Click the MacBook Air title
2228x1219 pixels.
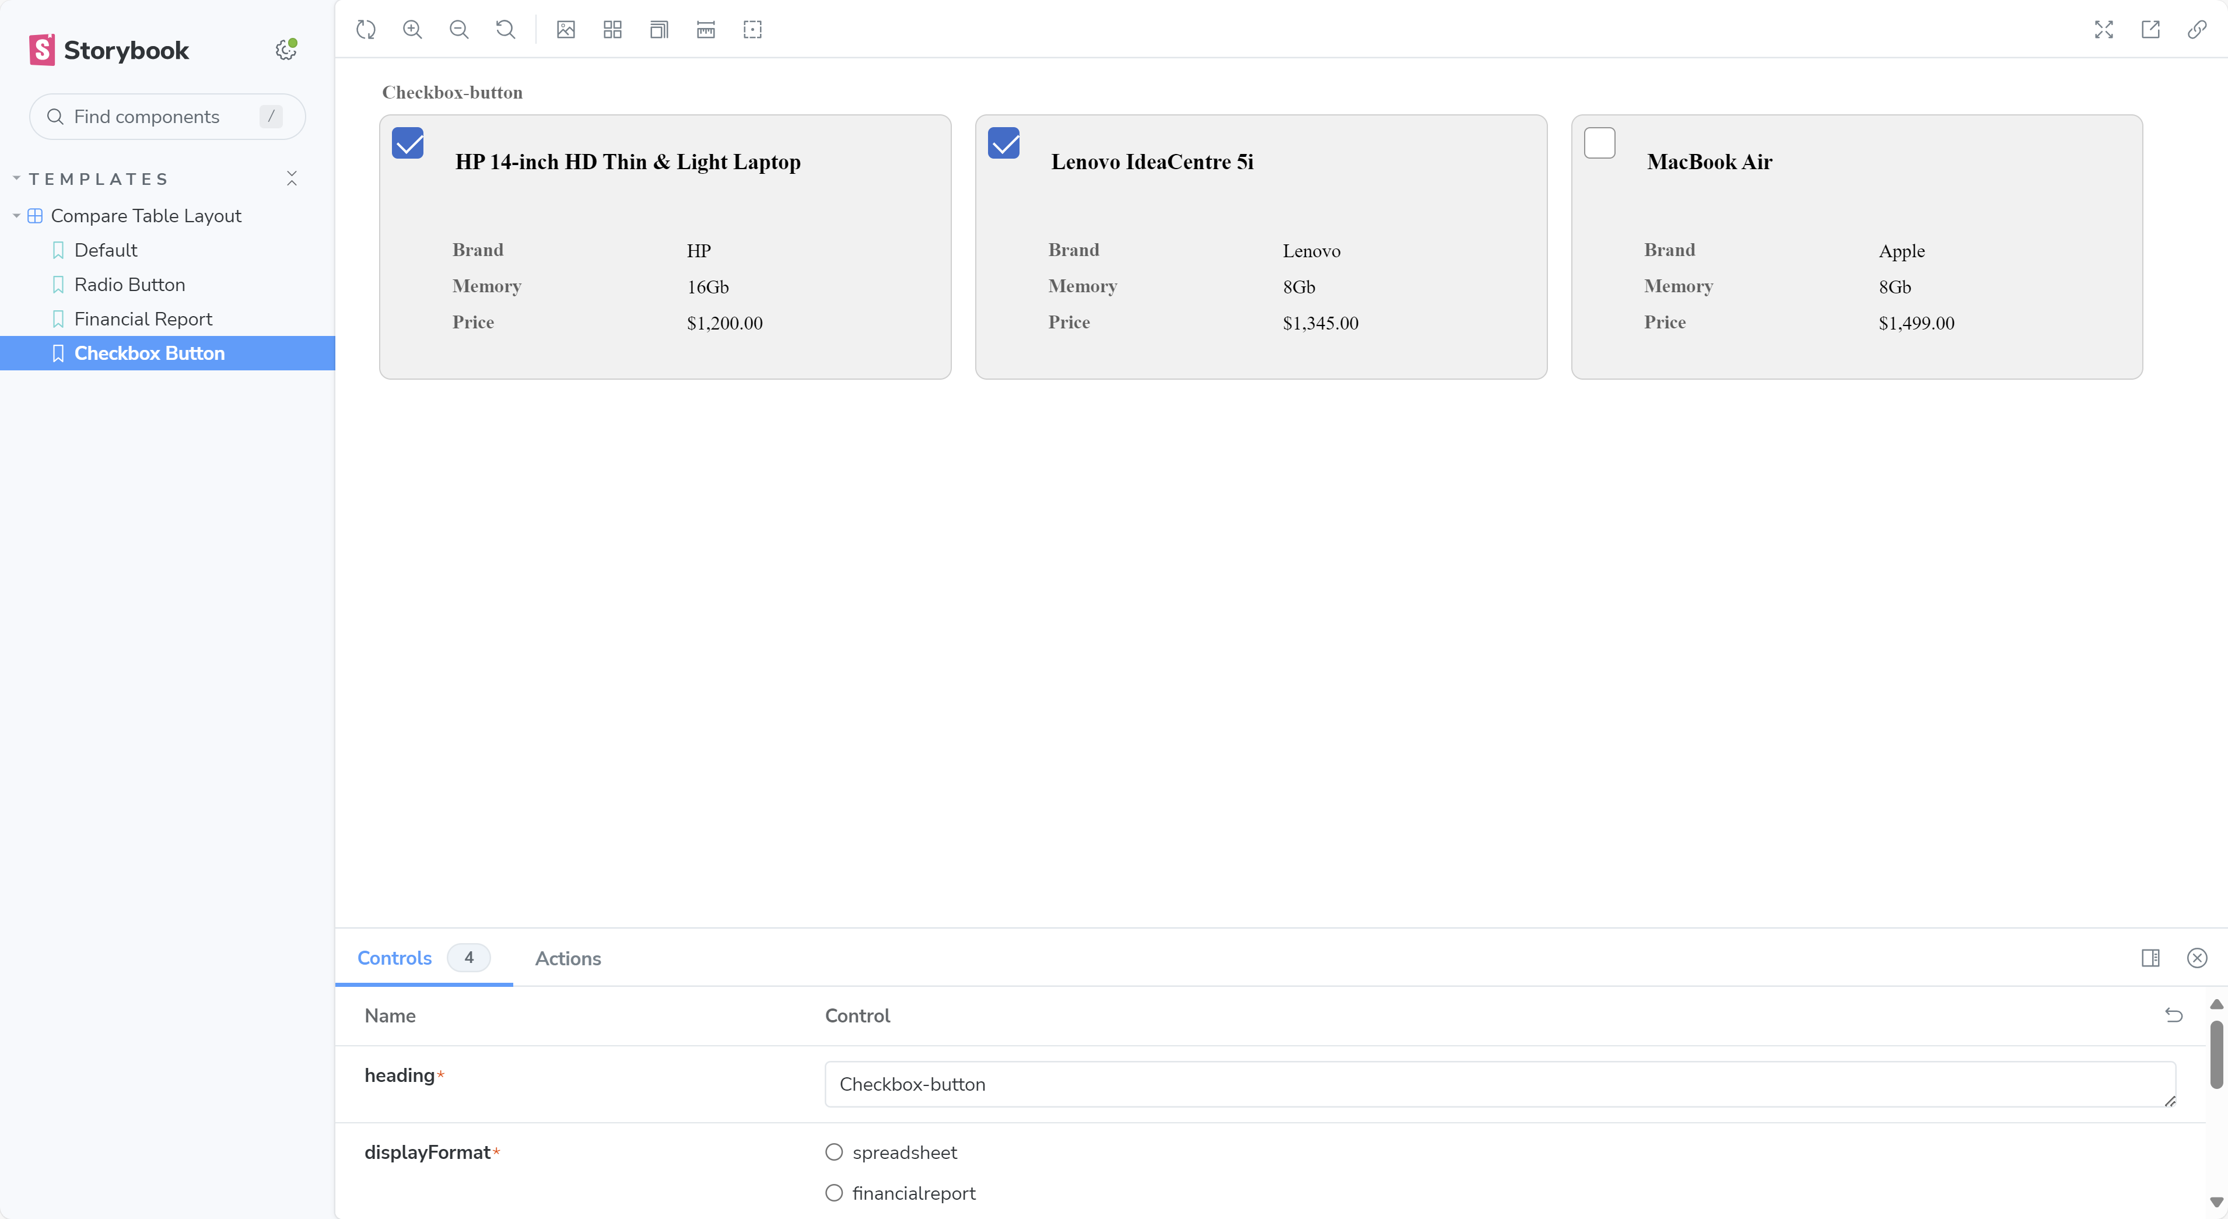click(1709, 162)
